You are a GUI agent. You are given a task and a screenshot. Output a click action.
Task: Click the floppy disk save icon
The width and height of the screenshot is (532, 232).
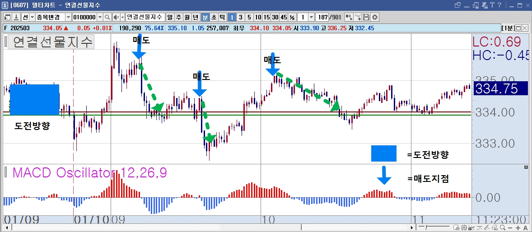(366, 17)
